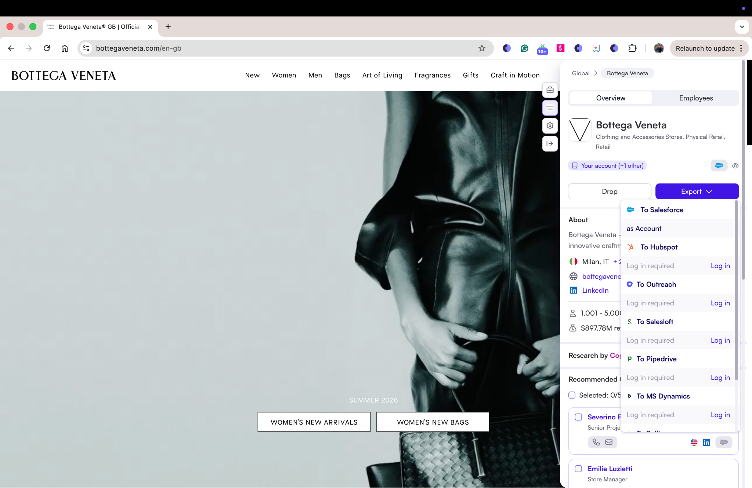Bookmark the page with the star icon
The height and width of the screenshot is (488, 752).
click(482, 48)
